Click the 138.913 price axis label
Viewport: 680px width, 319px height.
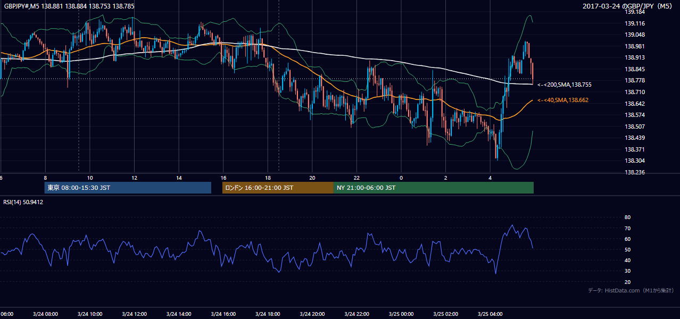[635, 57]
